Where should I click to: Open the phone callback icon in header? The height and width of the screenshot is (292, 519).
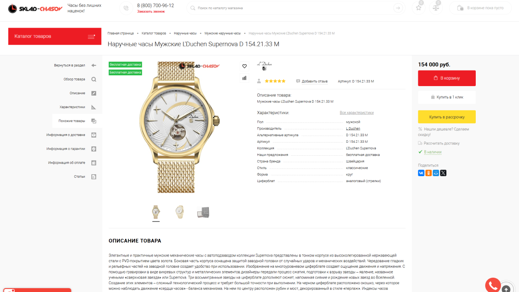[x=126, y=8]
